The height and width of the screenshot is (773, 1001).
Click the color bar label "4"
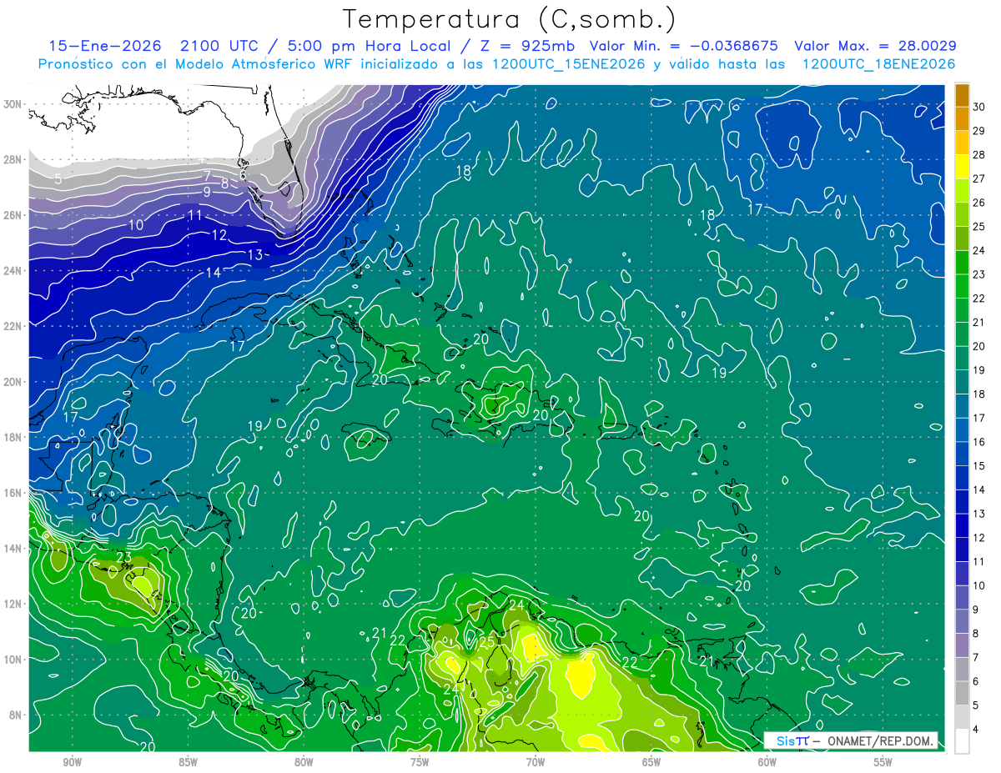click(x=977, y=730)
